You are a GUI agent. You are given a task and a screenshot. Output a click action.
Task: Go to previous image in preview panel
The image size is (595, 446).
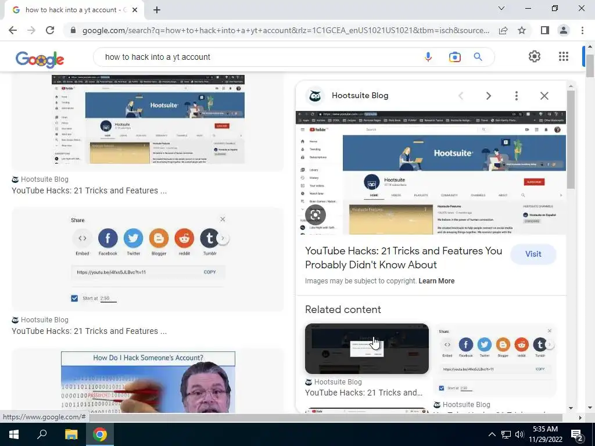pos(461,96)
